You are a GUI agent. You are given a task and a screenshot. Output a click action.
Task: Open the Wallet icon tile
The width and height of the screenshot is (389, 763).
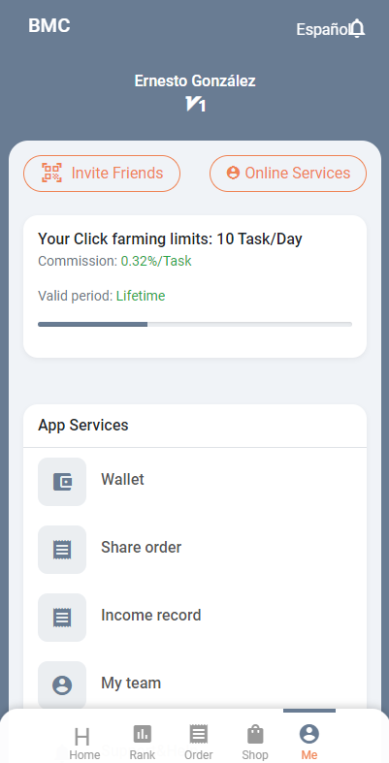(62, 482)
